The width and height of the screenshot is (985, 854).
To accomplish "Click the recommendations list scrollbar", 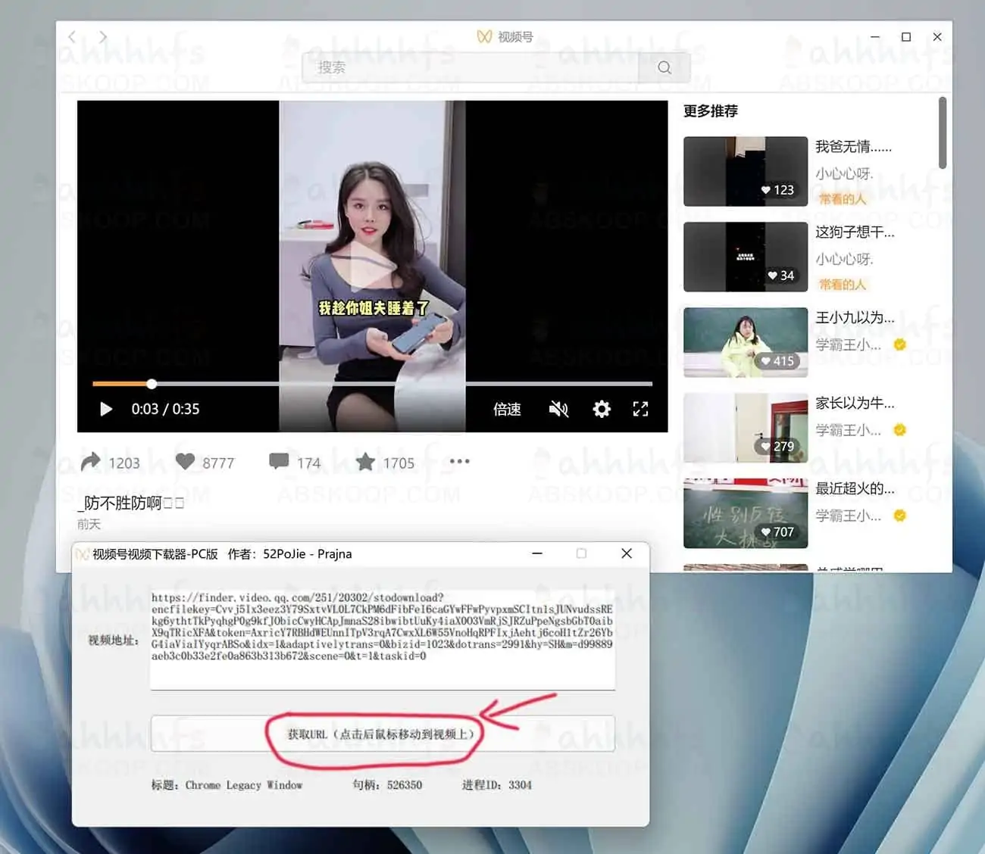I will pos(942,133).
